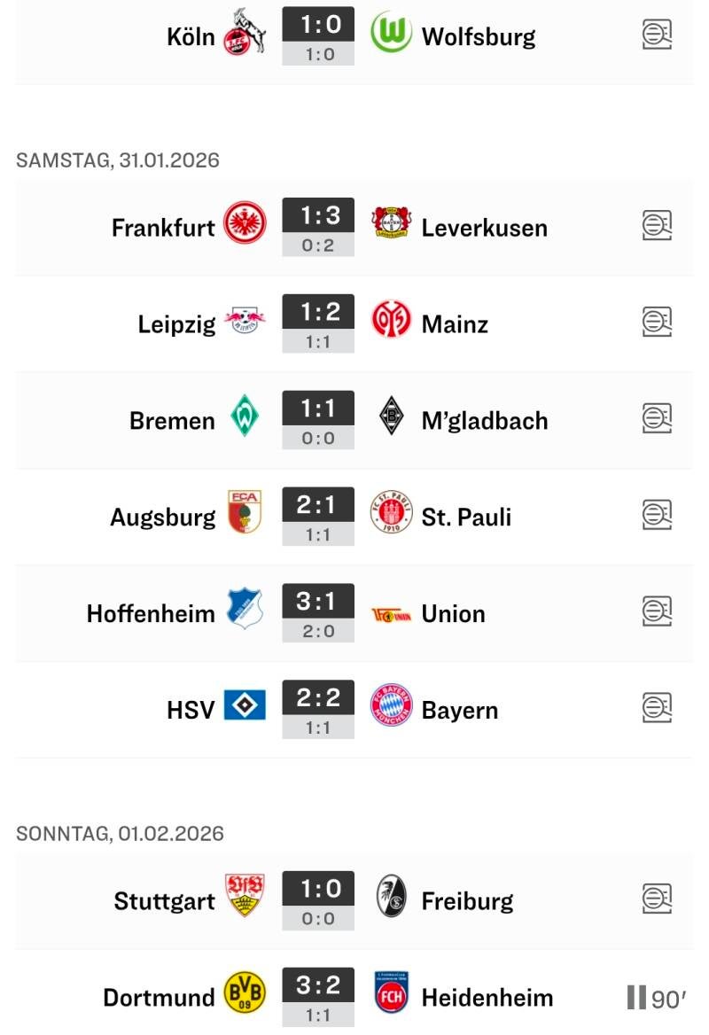Click the Bayern München club crest
Screen dimensions: 709x1035
391,707
